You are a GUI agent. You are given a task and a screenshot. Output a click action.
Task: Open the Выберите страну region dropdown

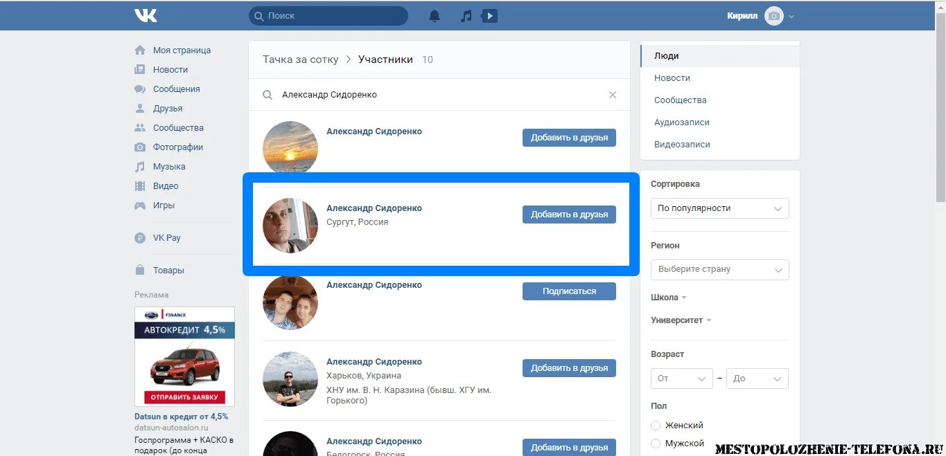(x=720, y=269)
